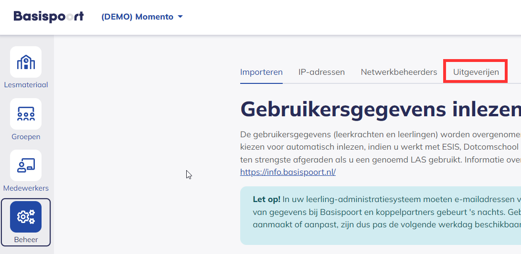Click the Beheer text label in sidebar
Image resolution: width=521 pixels, height=254 pixels.
click(x=26, y=240)
